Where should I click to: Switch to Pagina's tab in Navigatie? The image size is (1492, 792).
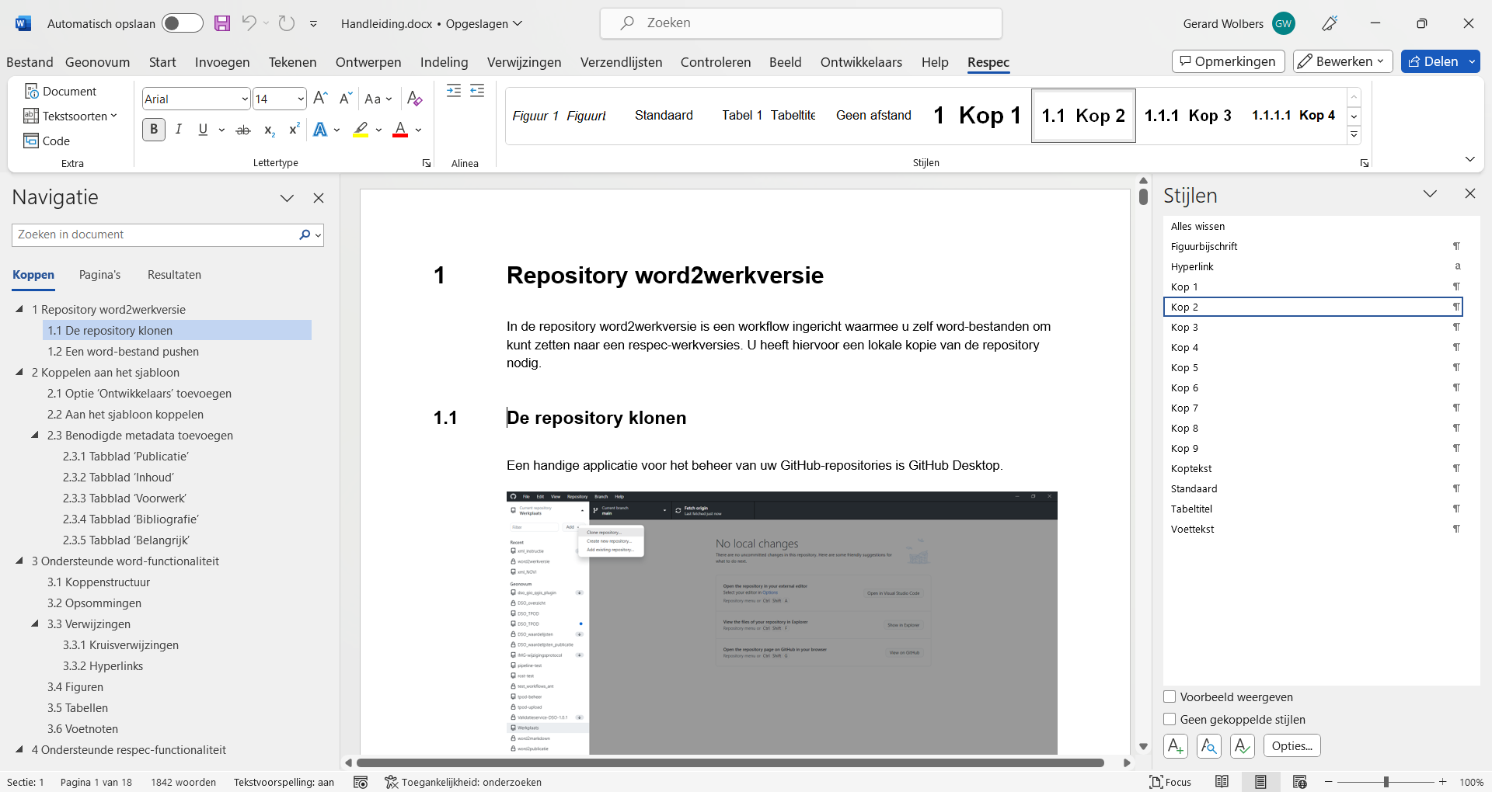99,275
